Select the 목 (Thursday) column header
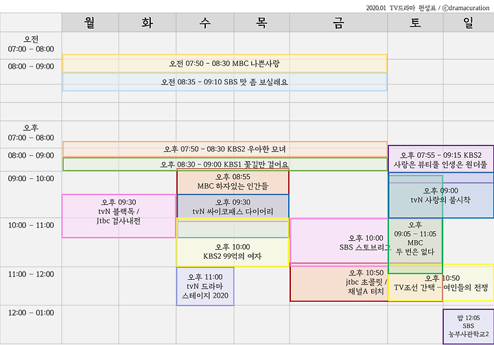Screen dimensions: 494x345 click(261, 23)
